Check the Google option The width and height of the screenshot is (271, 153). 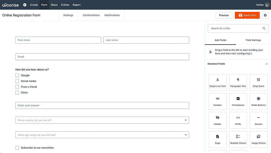pos(17,75)
